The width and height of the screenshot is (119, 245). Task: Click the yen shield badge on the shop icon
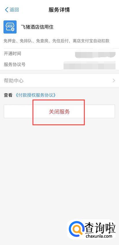13,29
